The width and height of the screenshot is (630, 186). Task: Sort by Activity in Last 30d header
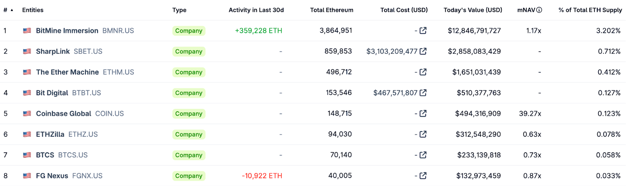256,10
